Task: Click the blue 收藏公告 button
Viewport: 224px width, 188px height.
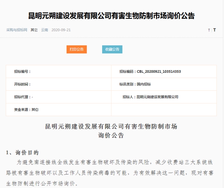Action: (112, 49)
